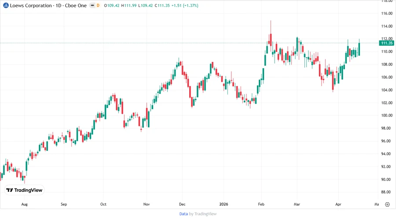Click the 108.00 price axis label

[x=387, y=64]
